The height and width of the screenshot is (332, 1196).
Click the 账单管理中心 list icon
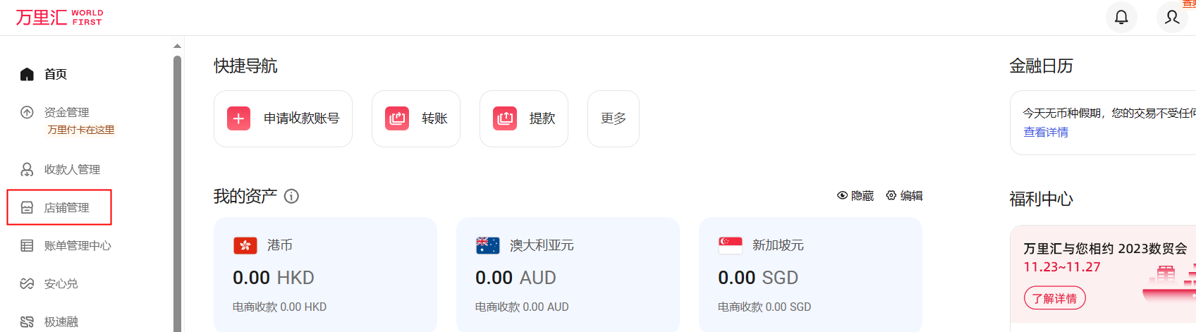27,245
